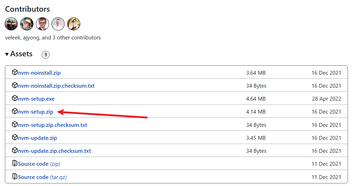Click the 4.64 MB size value

click(x=256, y=99)
